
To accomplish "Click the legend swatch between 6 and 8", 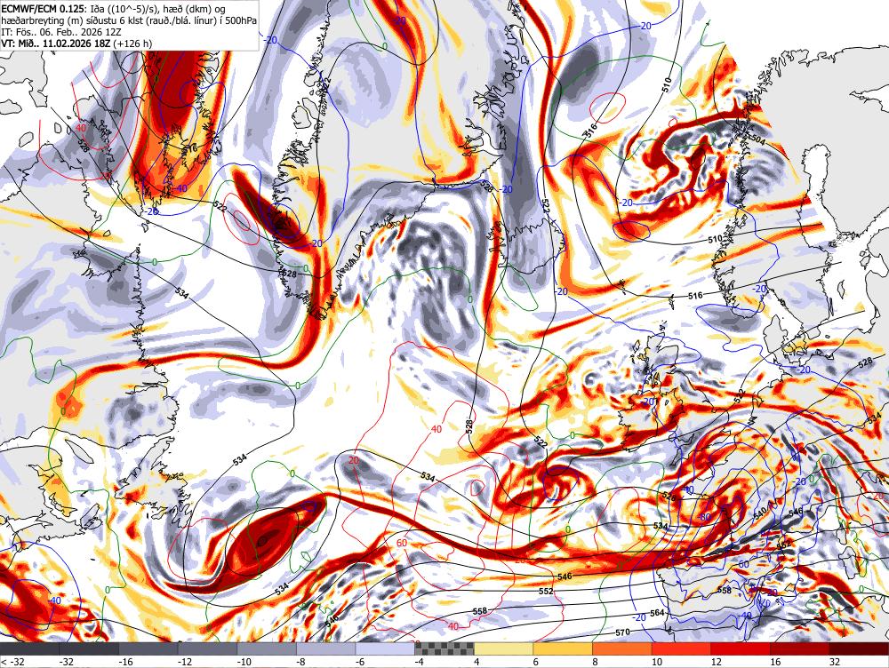I will tap(563, 648).
